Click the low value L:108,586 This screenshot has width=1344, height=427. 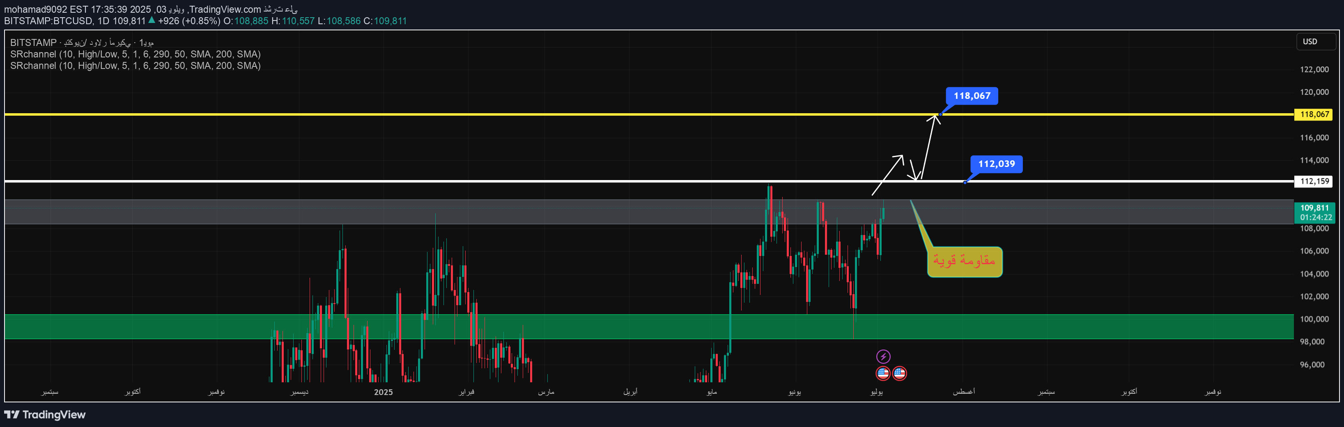click(x=339, y=21)
